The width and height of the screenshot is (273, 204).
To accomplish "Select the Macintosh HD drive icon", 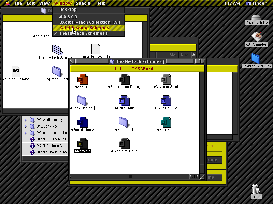I will (256, 17).
